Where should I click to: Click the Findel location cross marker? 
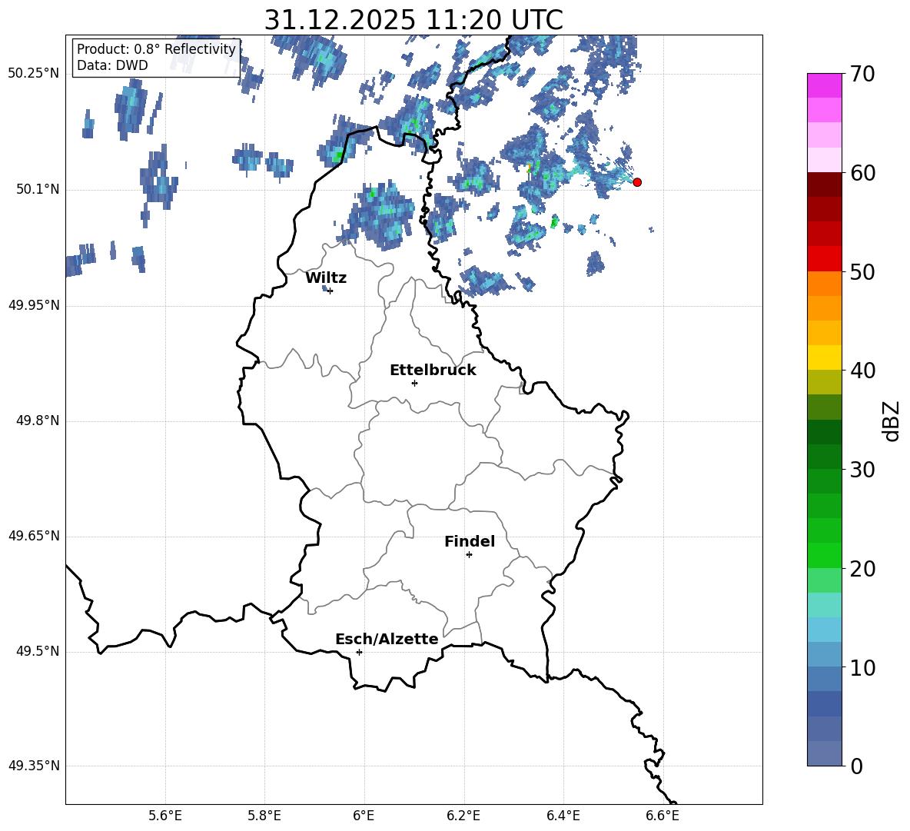pos(470,555)
